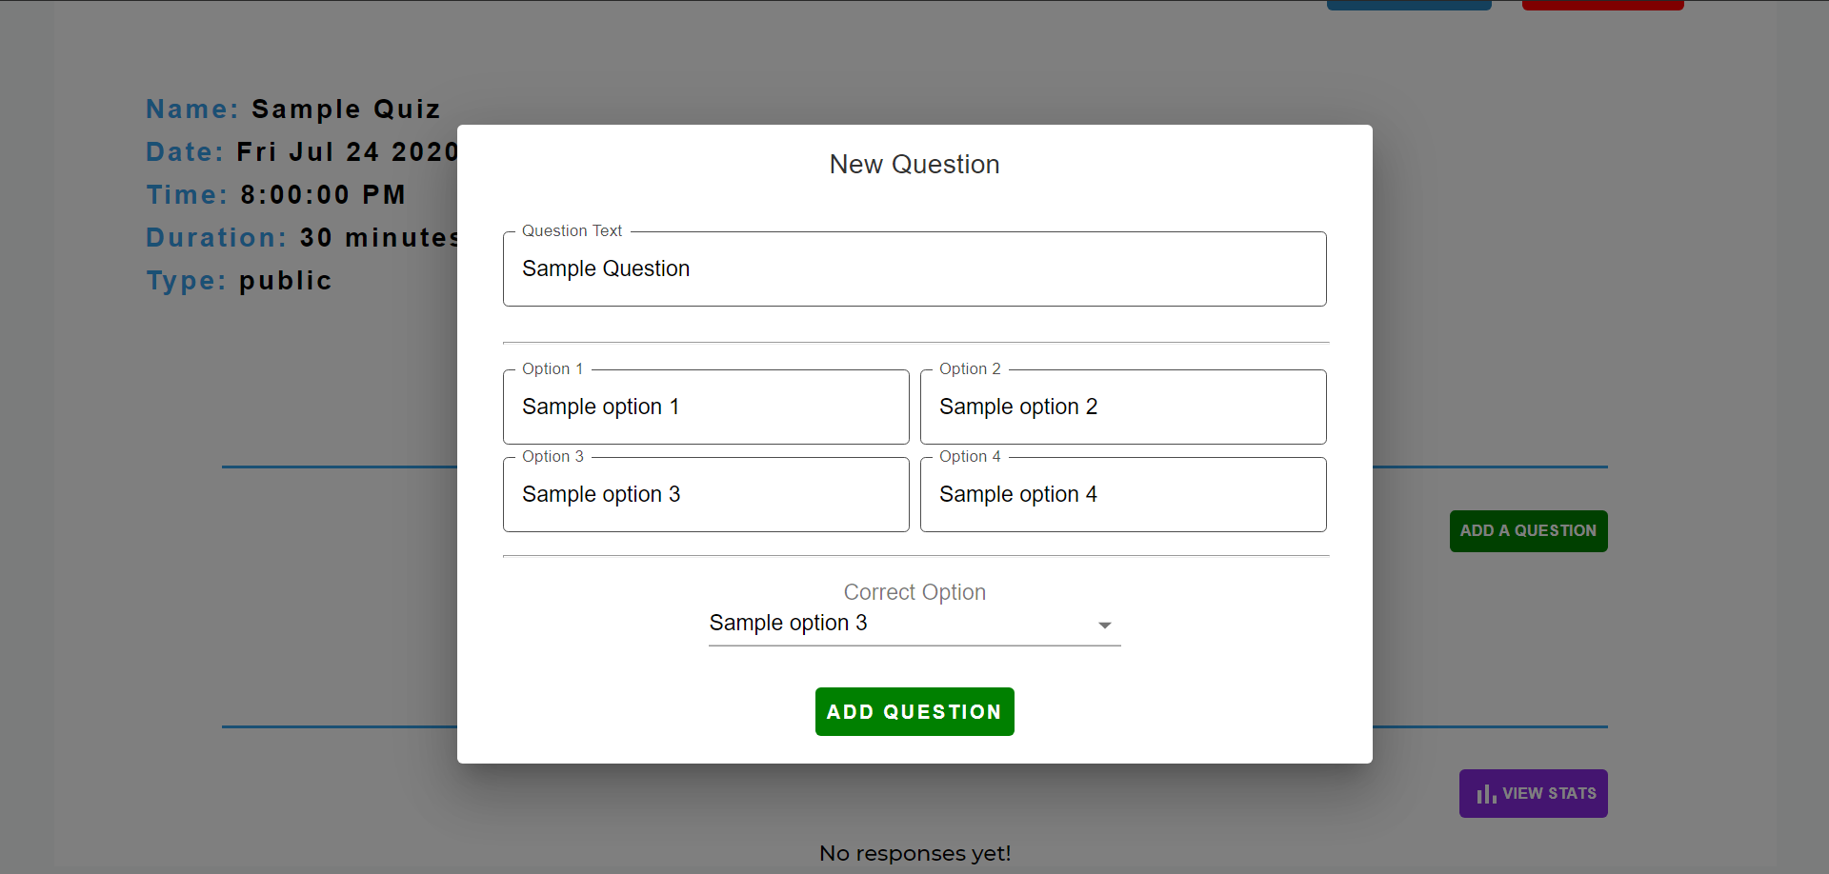Screen dimensions: 1829x874
Task: Focus the Option 2 text field
Action: [1123, 407]
